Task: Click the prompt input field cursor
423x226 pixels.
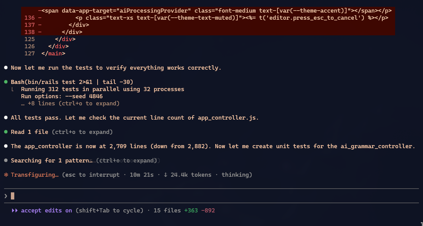Action: 13,196
